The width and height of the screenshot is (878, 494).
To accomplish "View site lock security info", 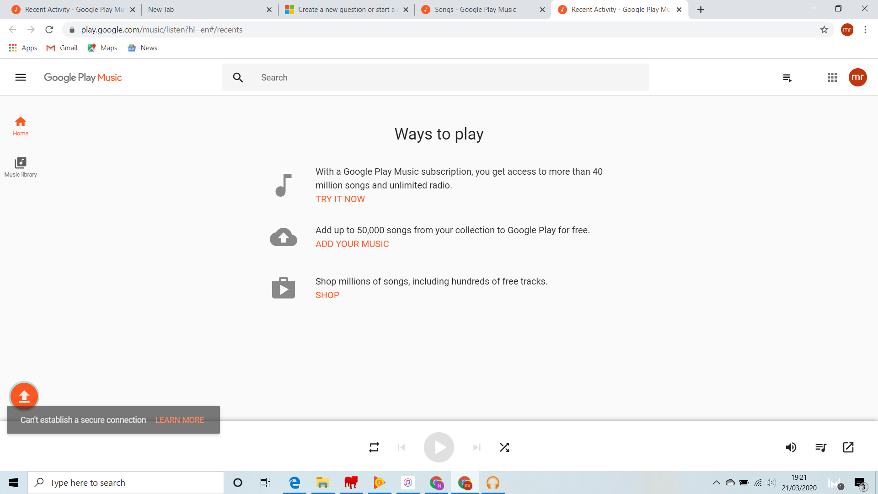I will click(72, 30).
